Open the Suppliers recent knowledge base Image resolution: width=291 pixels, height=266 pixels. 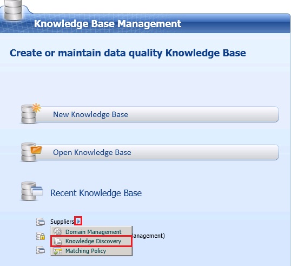(x=62, y=222)
